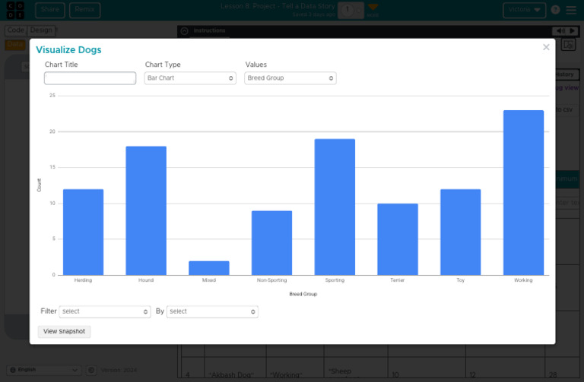Click the Visualize Dogs dialog heading
The height and width of the screenshot is (382, 584).
point(68,50)
